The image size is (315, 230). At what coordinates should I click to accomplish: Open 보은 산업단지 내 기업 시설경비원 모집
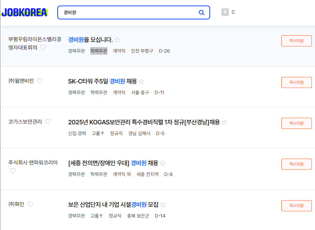click(113, 204)
